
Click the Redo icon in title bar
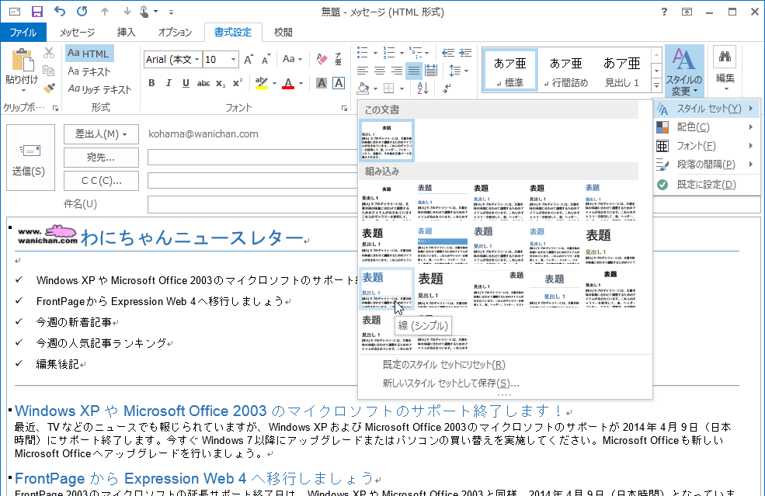coord(82,11)
